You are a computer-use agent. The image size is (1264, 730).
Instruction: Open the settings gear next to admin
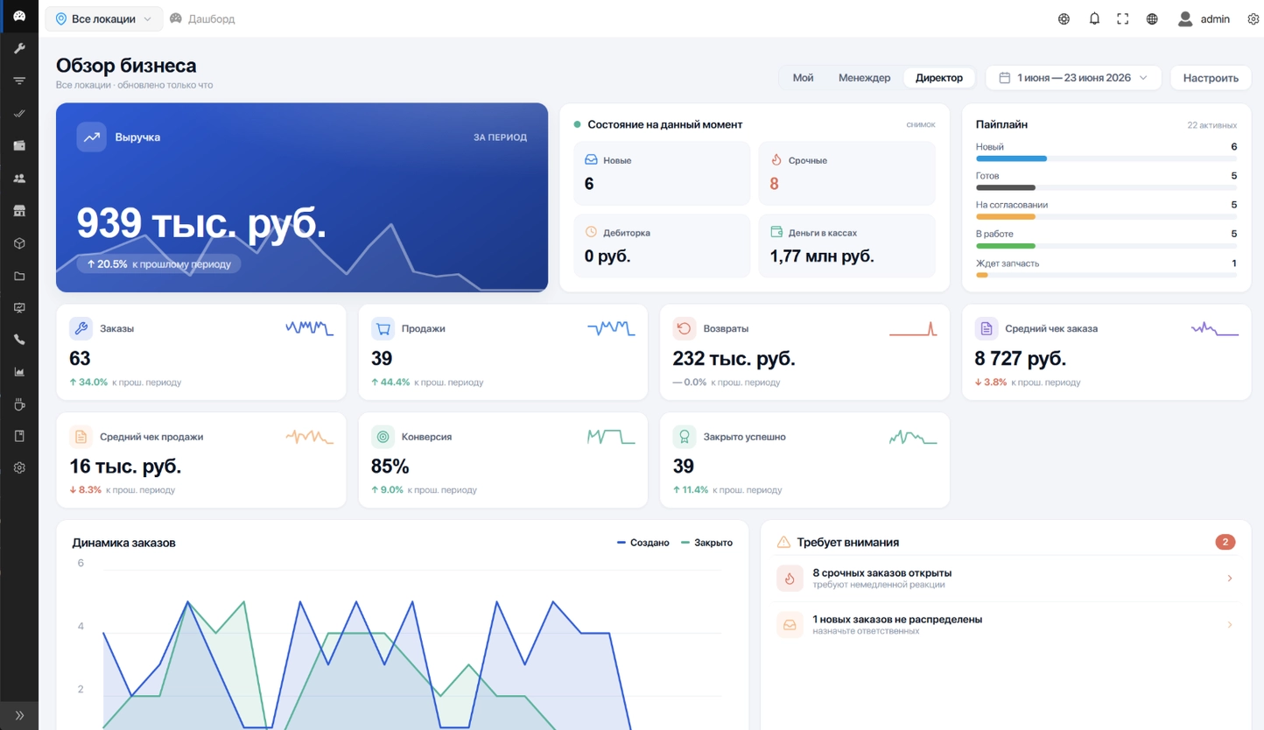coord(1253,18)
